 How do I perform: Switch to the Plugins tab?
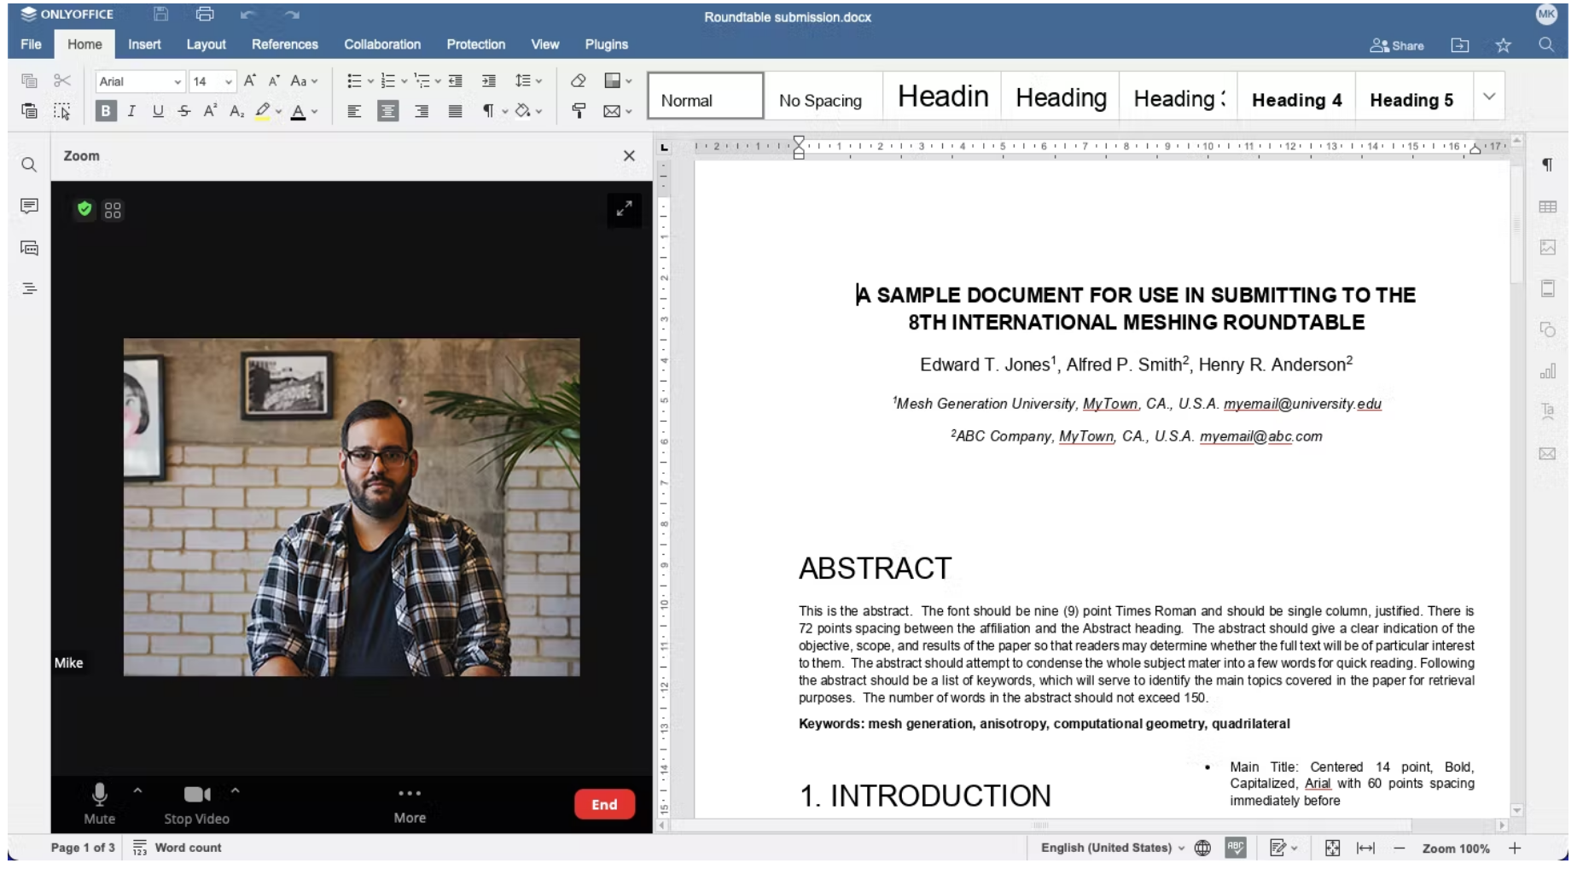pos(606,44)
